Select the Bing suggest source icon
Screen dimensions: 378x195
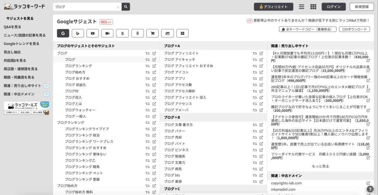point(78,33)
